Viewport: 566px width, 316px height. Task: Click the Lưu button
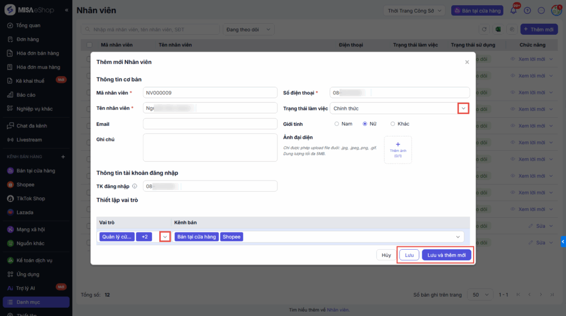(x=409, y=255)
